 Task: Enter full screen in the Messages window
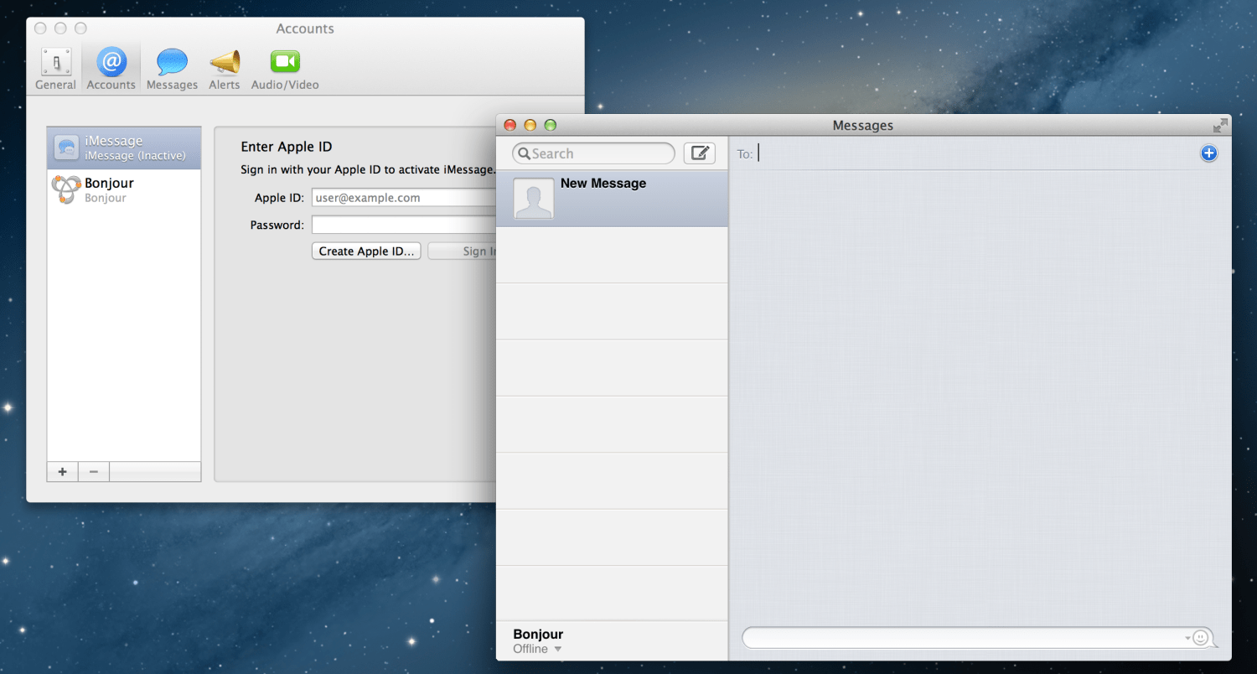(x=1220, y=126)
